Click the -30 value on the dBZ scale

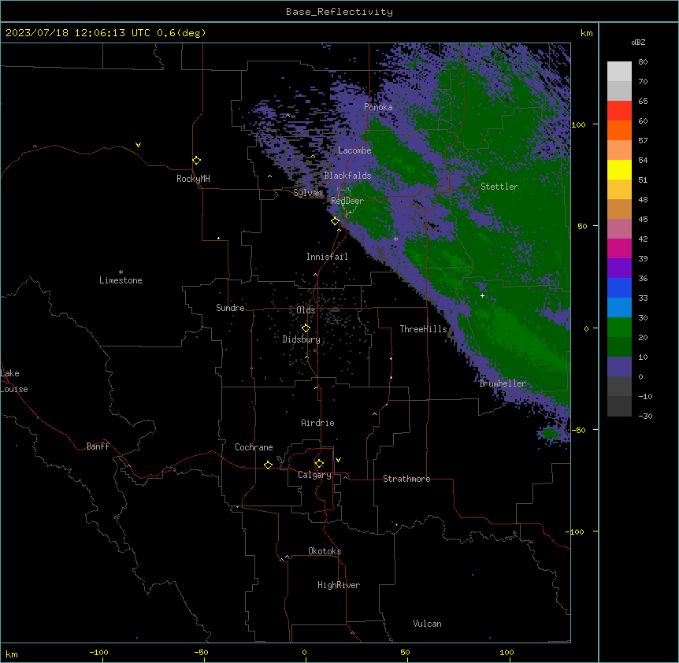(645, 417)
